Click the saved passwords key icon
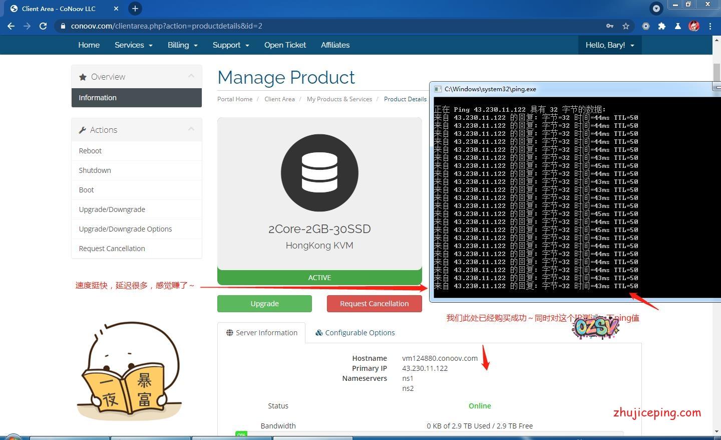This screenshot has height=440, width=721. click(609, 26)
